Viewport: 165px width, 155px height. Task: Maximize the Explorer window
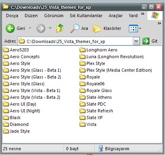(x=151, y=7)
